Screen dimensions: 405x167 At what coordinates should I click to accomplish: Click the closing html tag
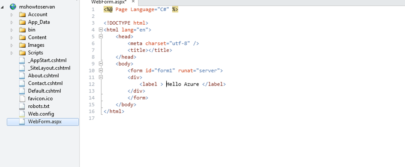114,111
